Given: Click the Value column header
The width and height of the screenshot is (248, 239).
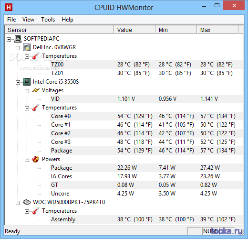Looking at the screenshot, I should (x=134, y=30).
